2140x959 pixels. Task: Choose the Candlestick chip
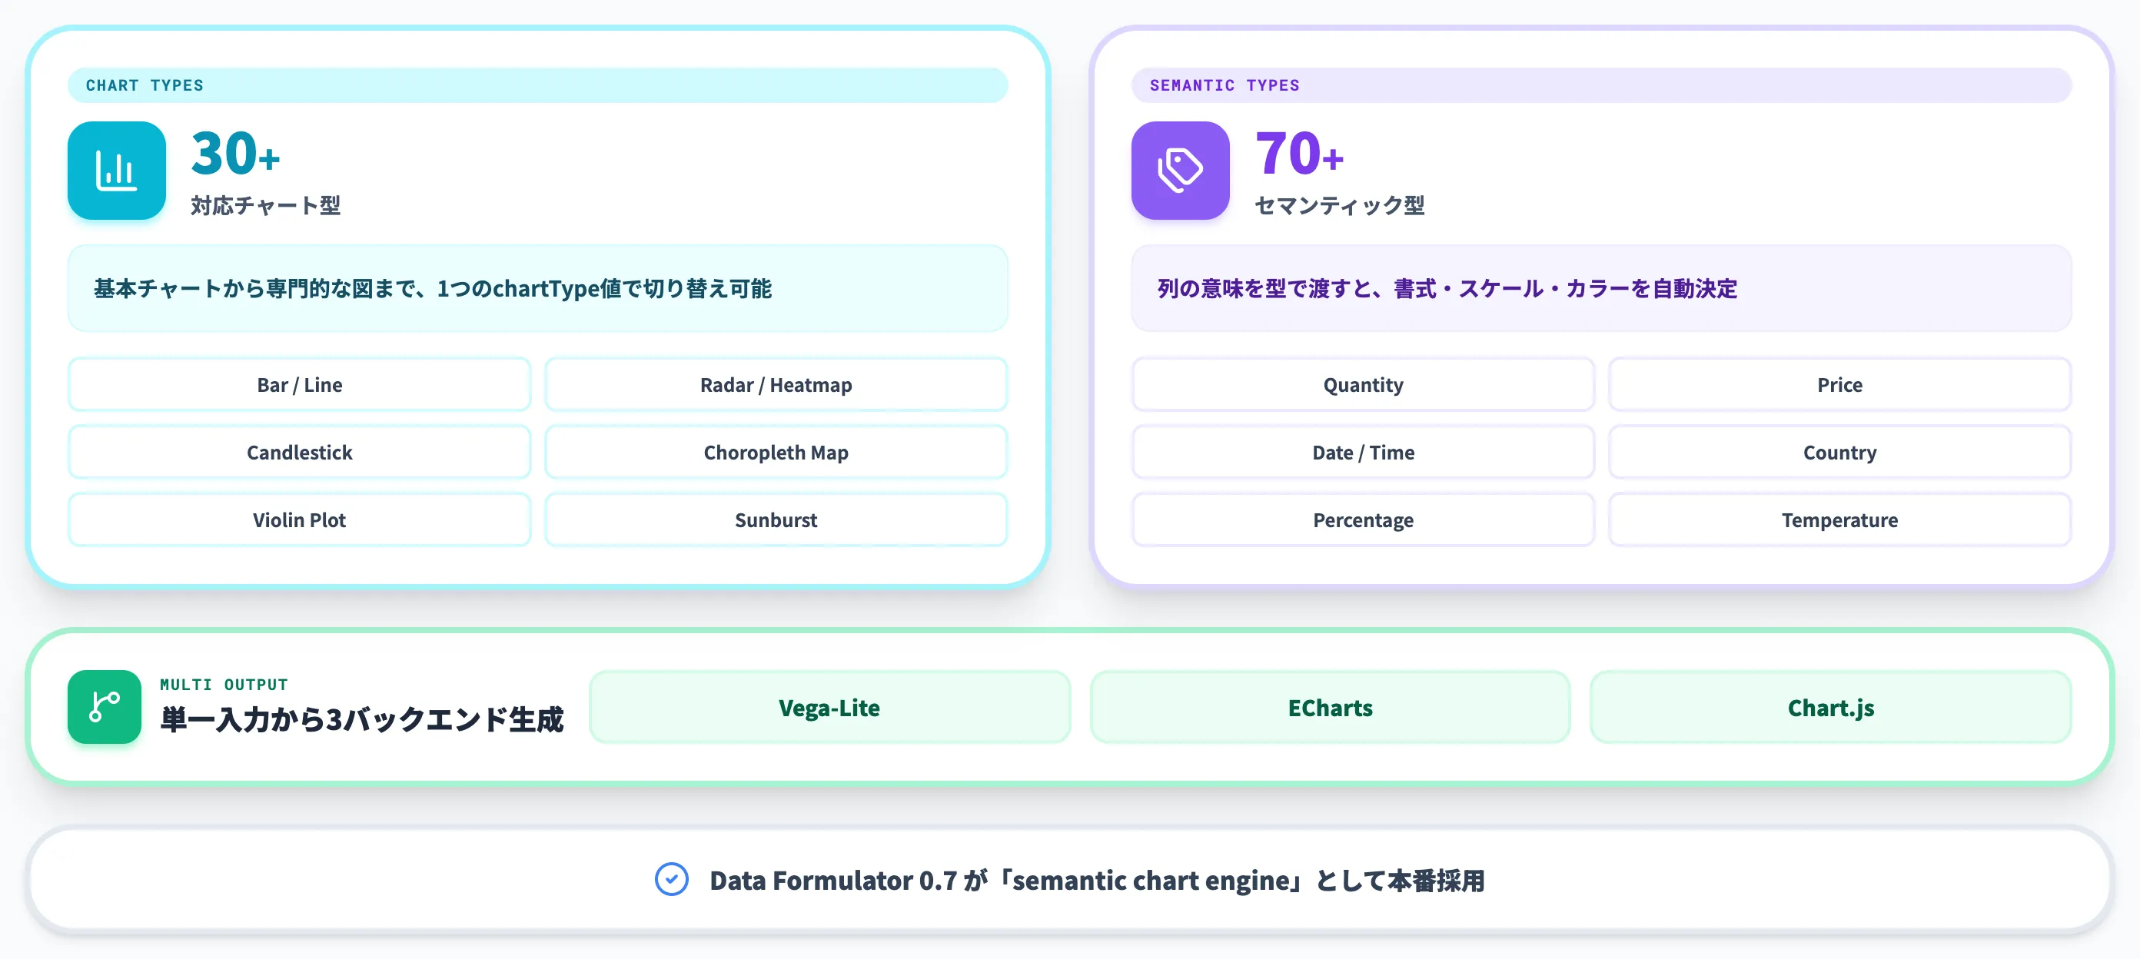[x=299, y=452]
